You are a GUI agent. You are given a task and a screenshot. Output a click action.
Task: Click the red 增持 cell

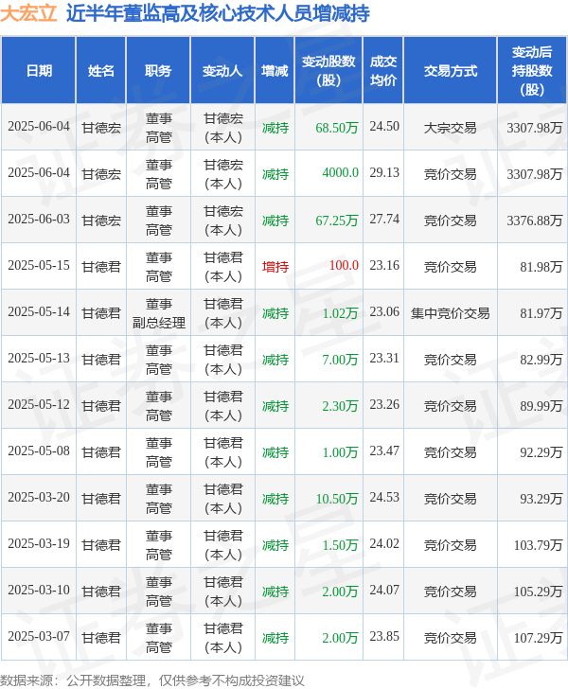pyautogui.click(x=275, y=267)
